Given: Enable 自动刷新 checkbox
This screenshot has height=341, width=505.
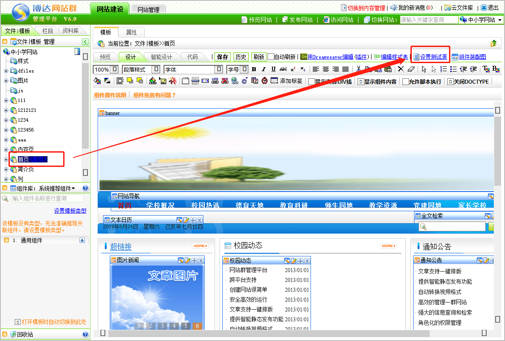Looking at the screenshot, I should pos(271,57).
